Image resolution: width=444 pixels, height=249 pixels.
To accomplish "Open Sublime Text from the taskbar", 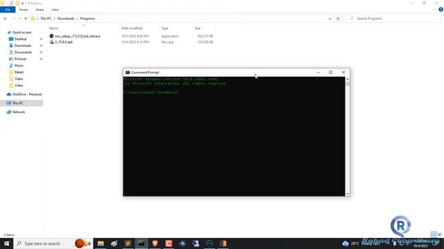I will (x=128, y=243).
